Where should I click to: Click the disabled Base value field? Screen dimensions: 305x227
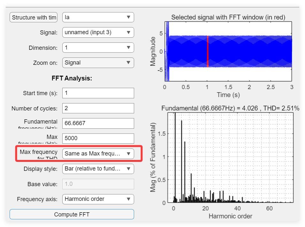98,184
